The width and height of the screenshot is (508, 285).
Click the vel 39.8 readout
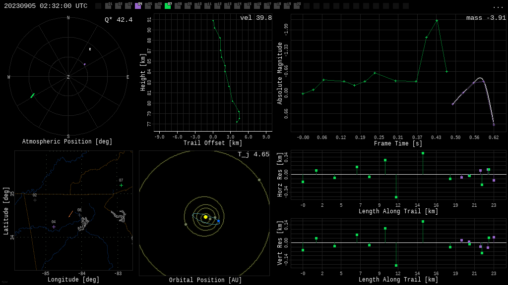tap(256, 18)
